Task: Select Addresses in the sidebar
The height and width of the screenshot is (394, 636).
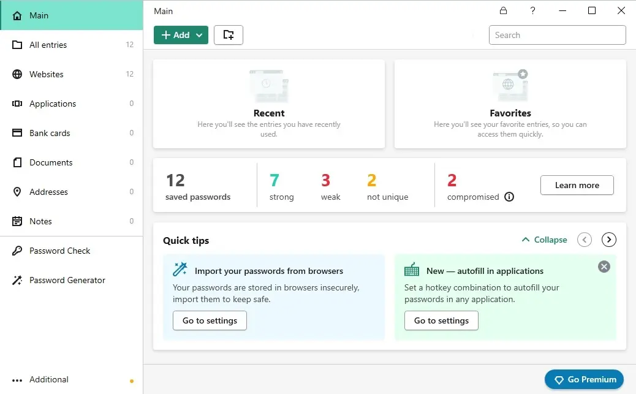Action: click(x=72, y=192)
